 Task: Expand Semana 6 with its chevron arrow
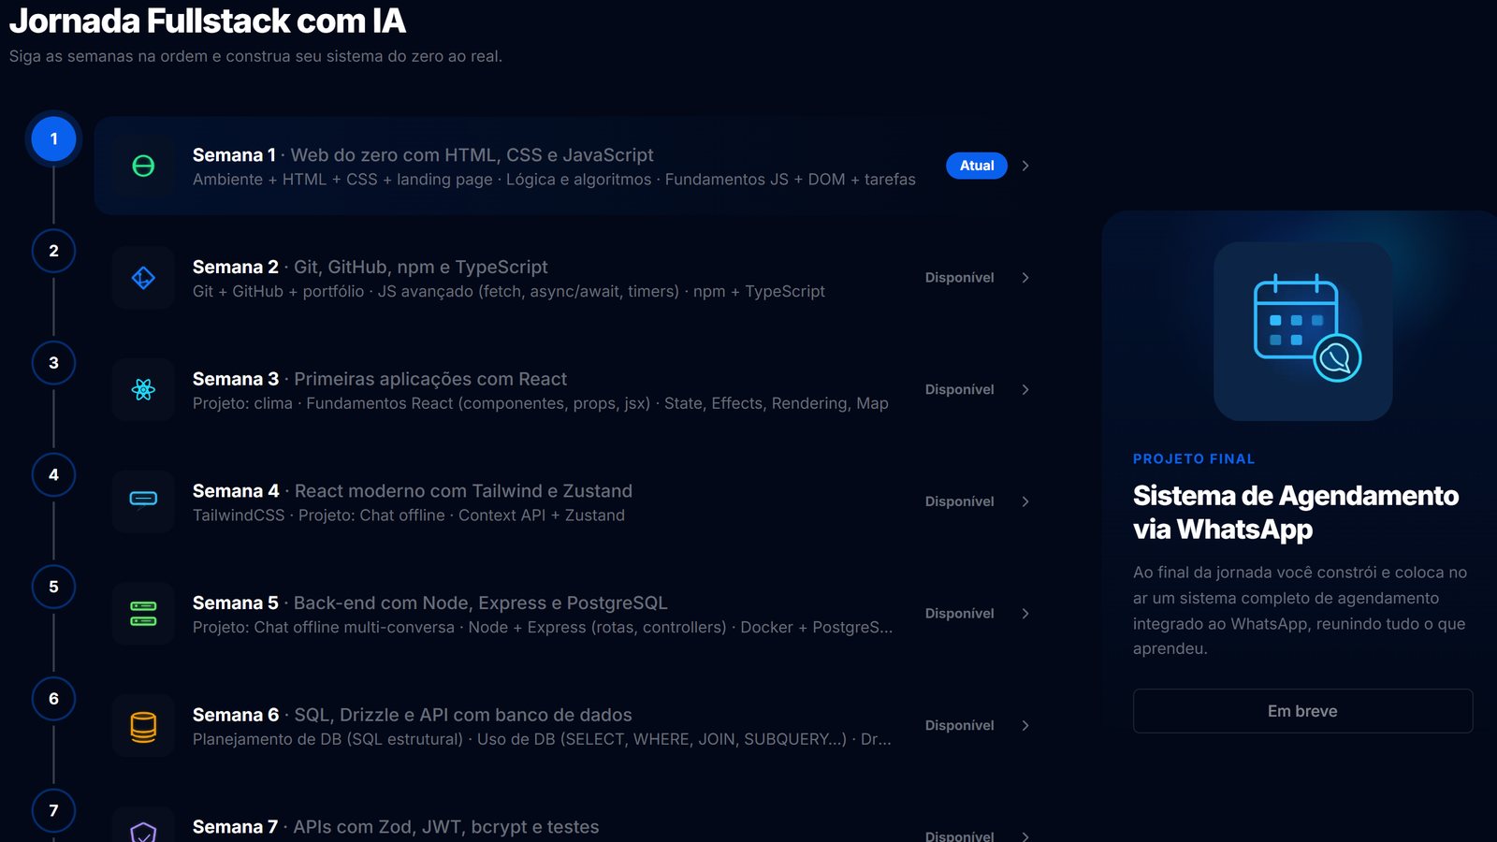pos(1025,725)
